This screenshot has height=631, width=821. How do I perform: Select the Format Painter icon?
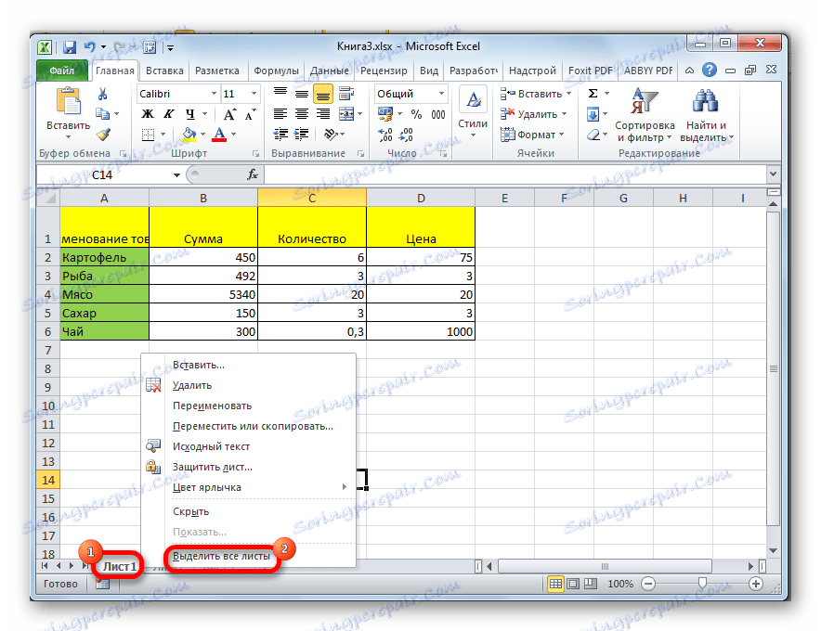103,135
